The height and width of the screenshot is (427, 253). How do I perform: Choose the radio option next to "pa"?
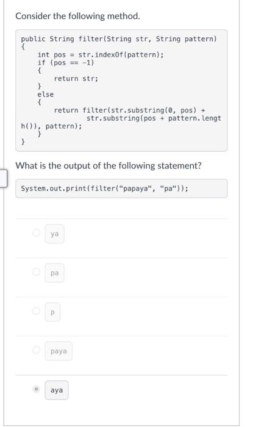[36, 272]
